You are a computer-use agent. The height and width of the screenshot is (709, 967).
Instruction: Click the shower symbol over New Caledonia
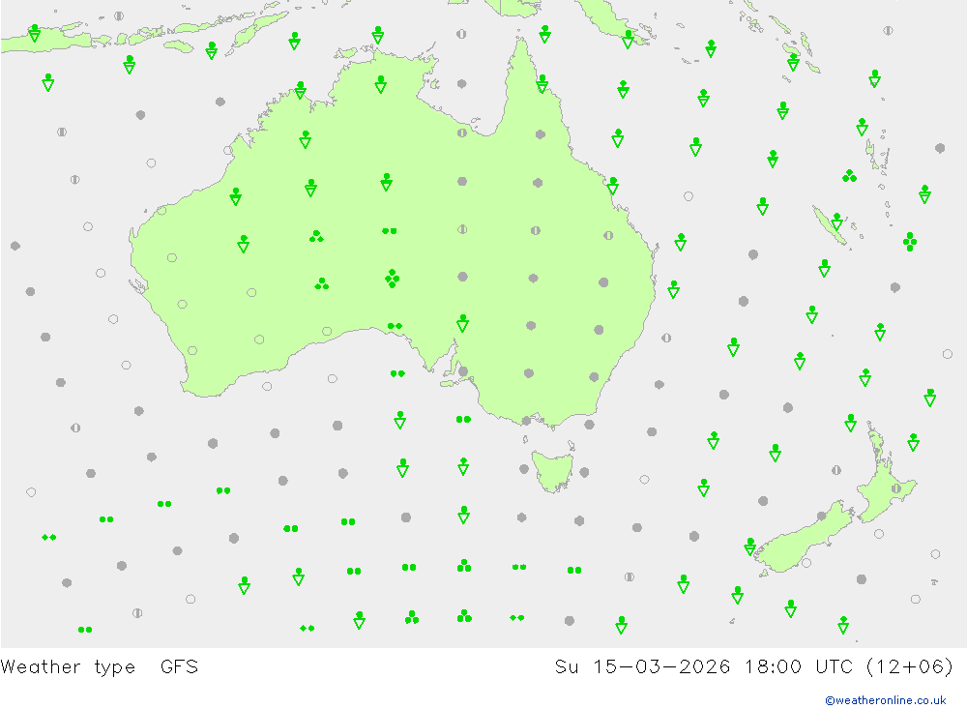point(836,222)
